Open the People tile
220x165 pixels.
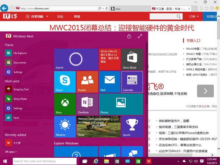[x=87, y=82]
